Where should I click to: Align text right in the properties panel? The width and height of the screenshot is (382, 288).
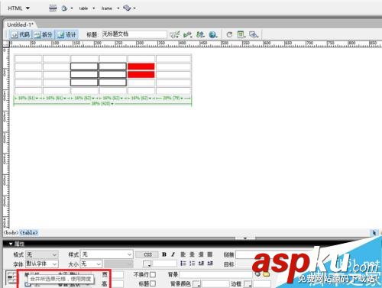[x=201, y=254]
